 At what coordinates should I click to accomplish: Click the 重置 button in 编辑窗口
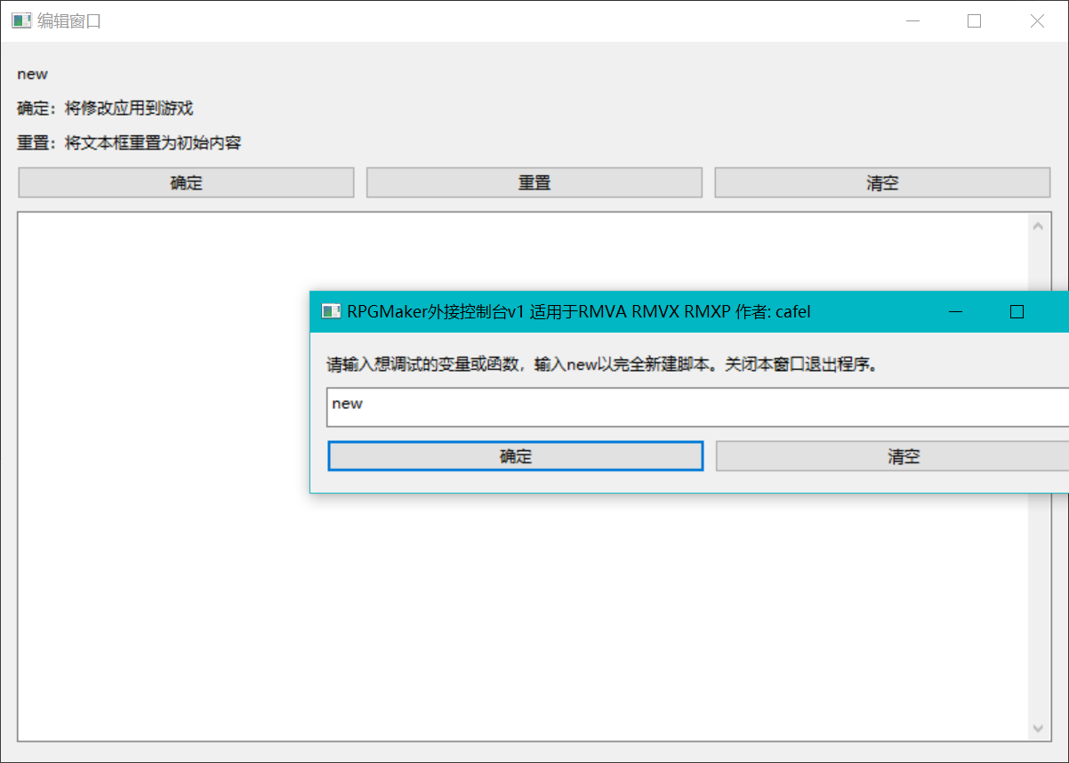pos(534,183)
